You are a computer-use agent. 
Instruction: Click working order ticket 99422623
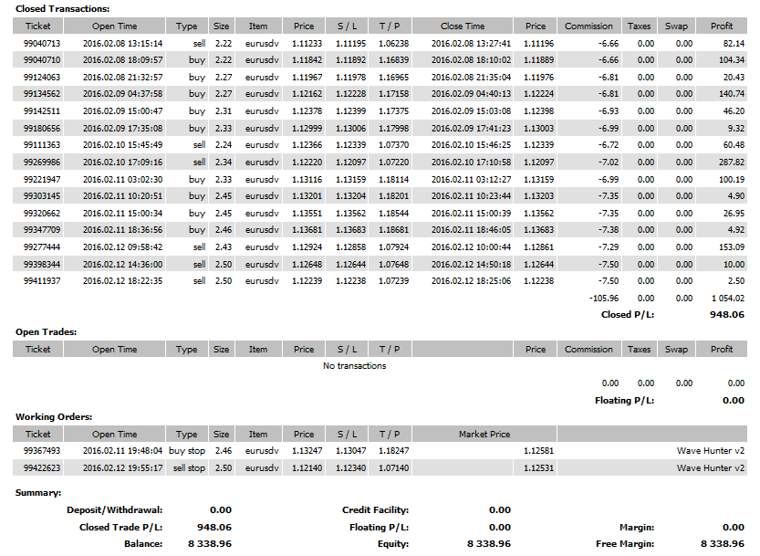pos(42,467)
